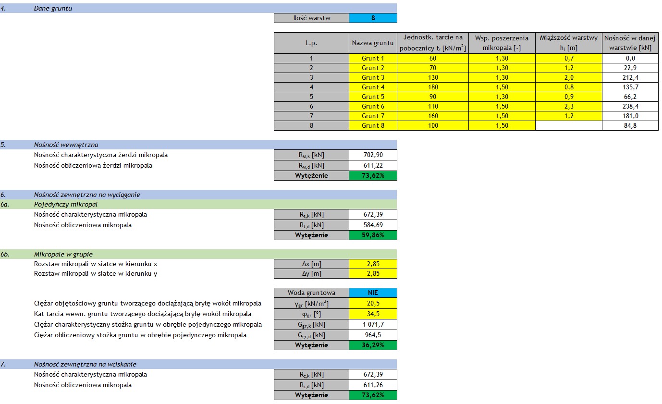
Task: Select the empty thickness cell in row 8
Action: pos(568,125)
